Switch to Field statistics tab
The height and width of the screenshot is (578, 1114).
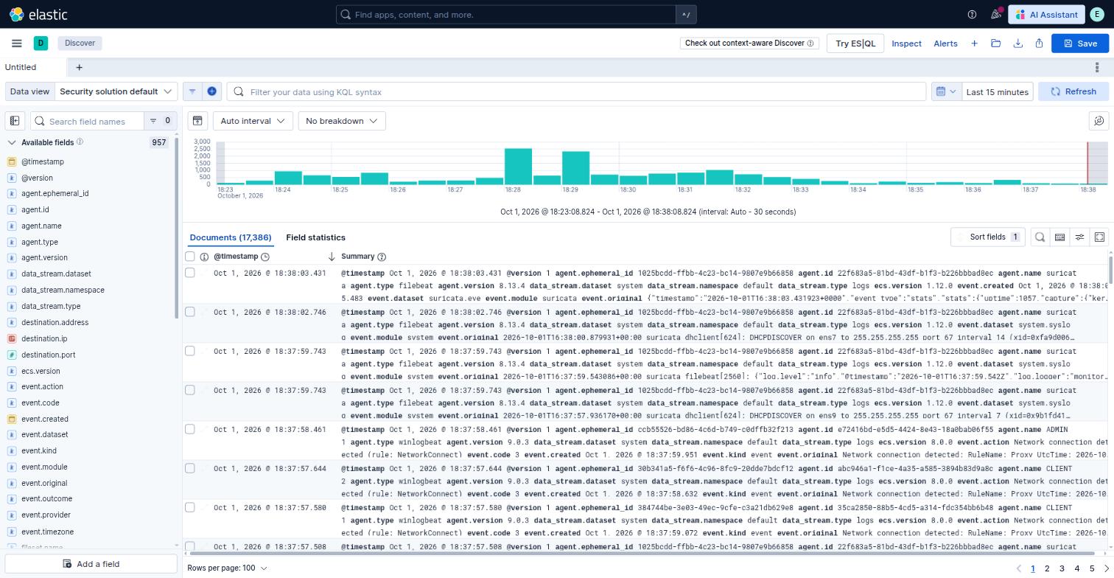[x=315, y=237]
